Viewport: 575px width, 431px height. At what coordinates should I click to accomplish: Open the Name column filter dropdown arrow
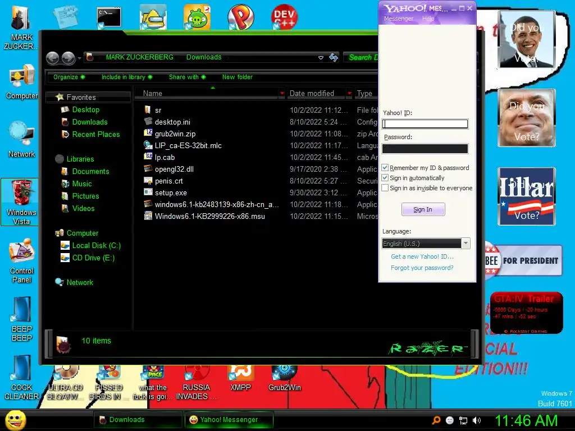pos(282,94)
